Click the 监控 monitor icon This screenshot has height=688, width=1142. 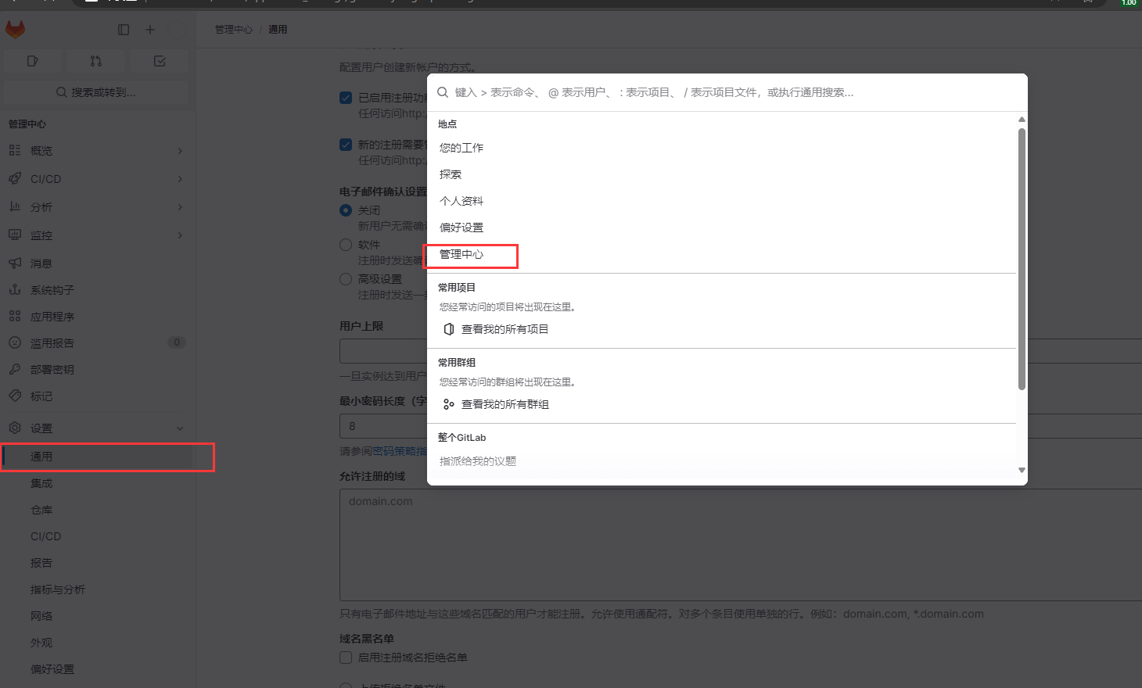(x=15, y=235)
